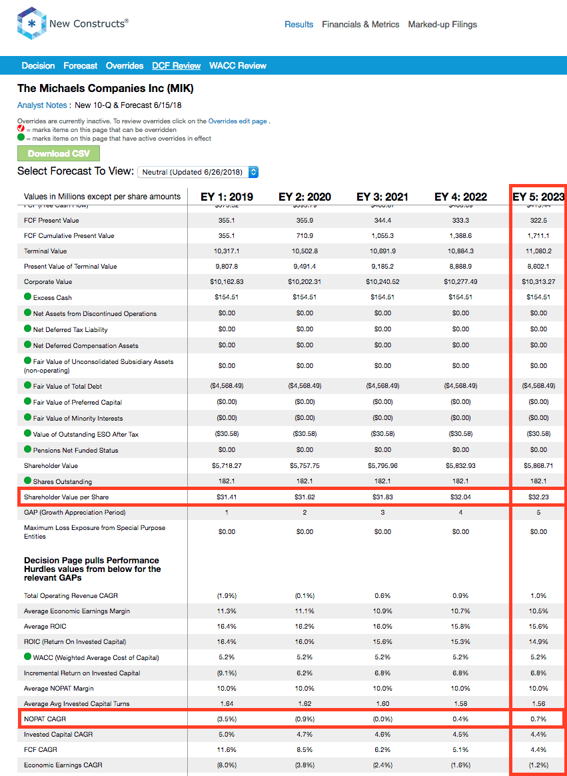Click ROIC (Return On Invested Capital) label

(x=75, y=642)
